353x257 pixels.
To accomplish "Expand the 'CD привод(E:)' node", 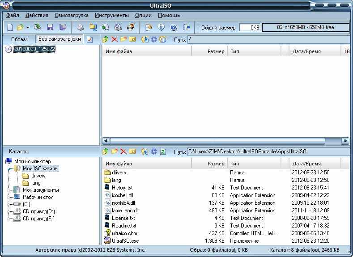I will click(x=9, y=219).
